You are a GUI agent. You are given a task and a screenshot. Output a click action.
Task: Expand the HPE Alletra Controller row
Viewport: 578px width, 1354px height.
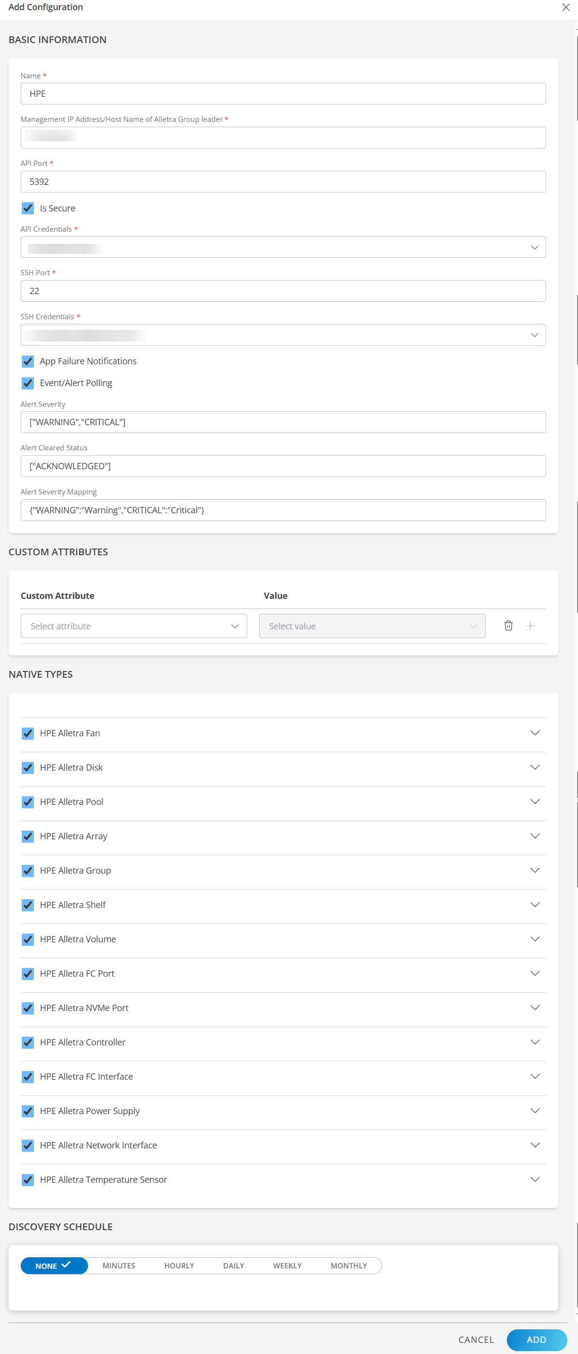click(x=535, y=1042)
